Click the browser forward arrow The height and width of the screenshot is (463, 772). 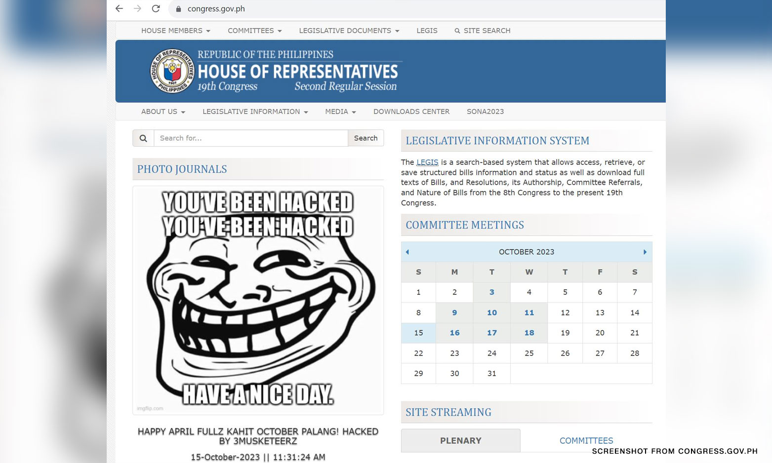pos(137,8)
